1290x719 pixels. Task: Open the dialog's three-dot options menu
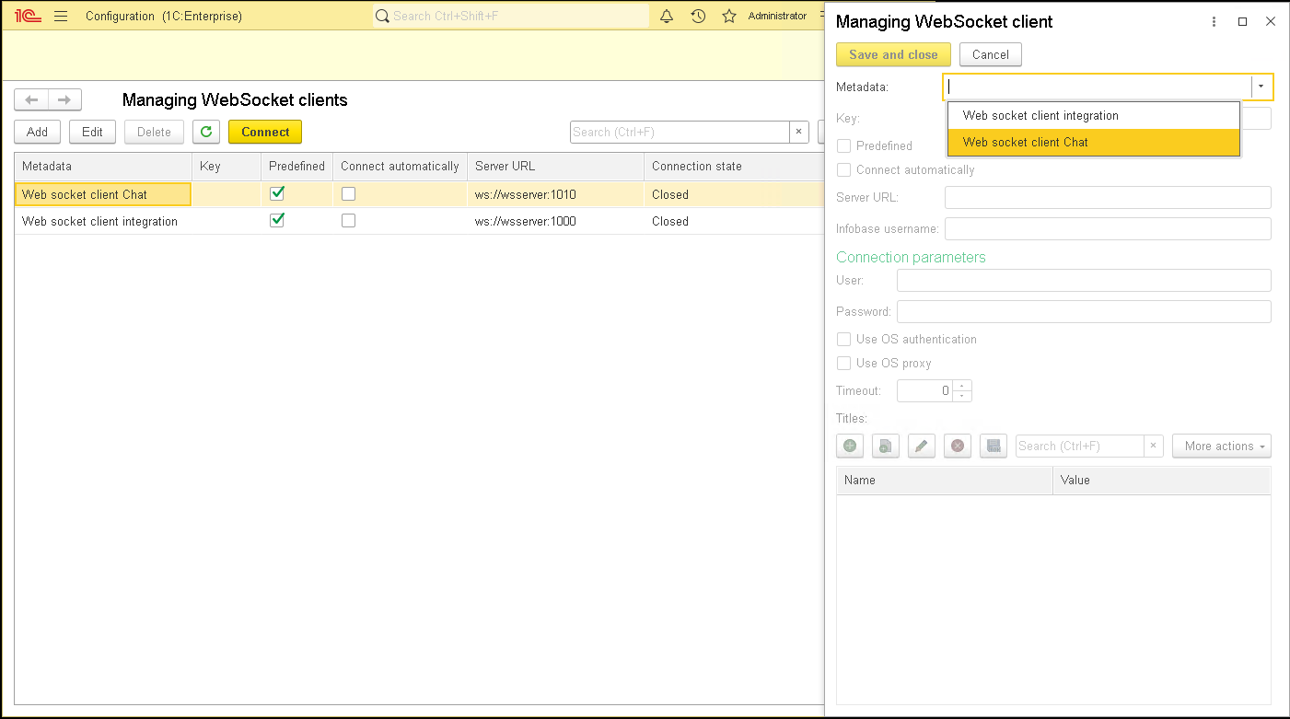(x=1214, y=21)
